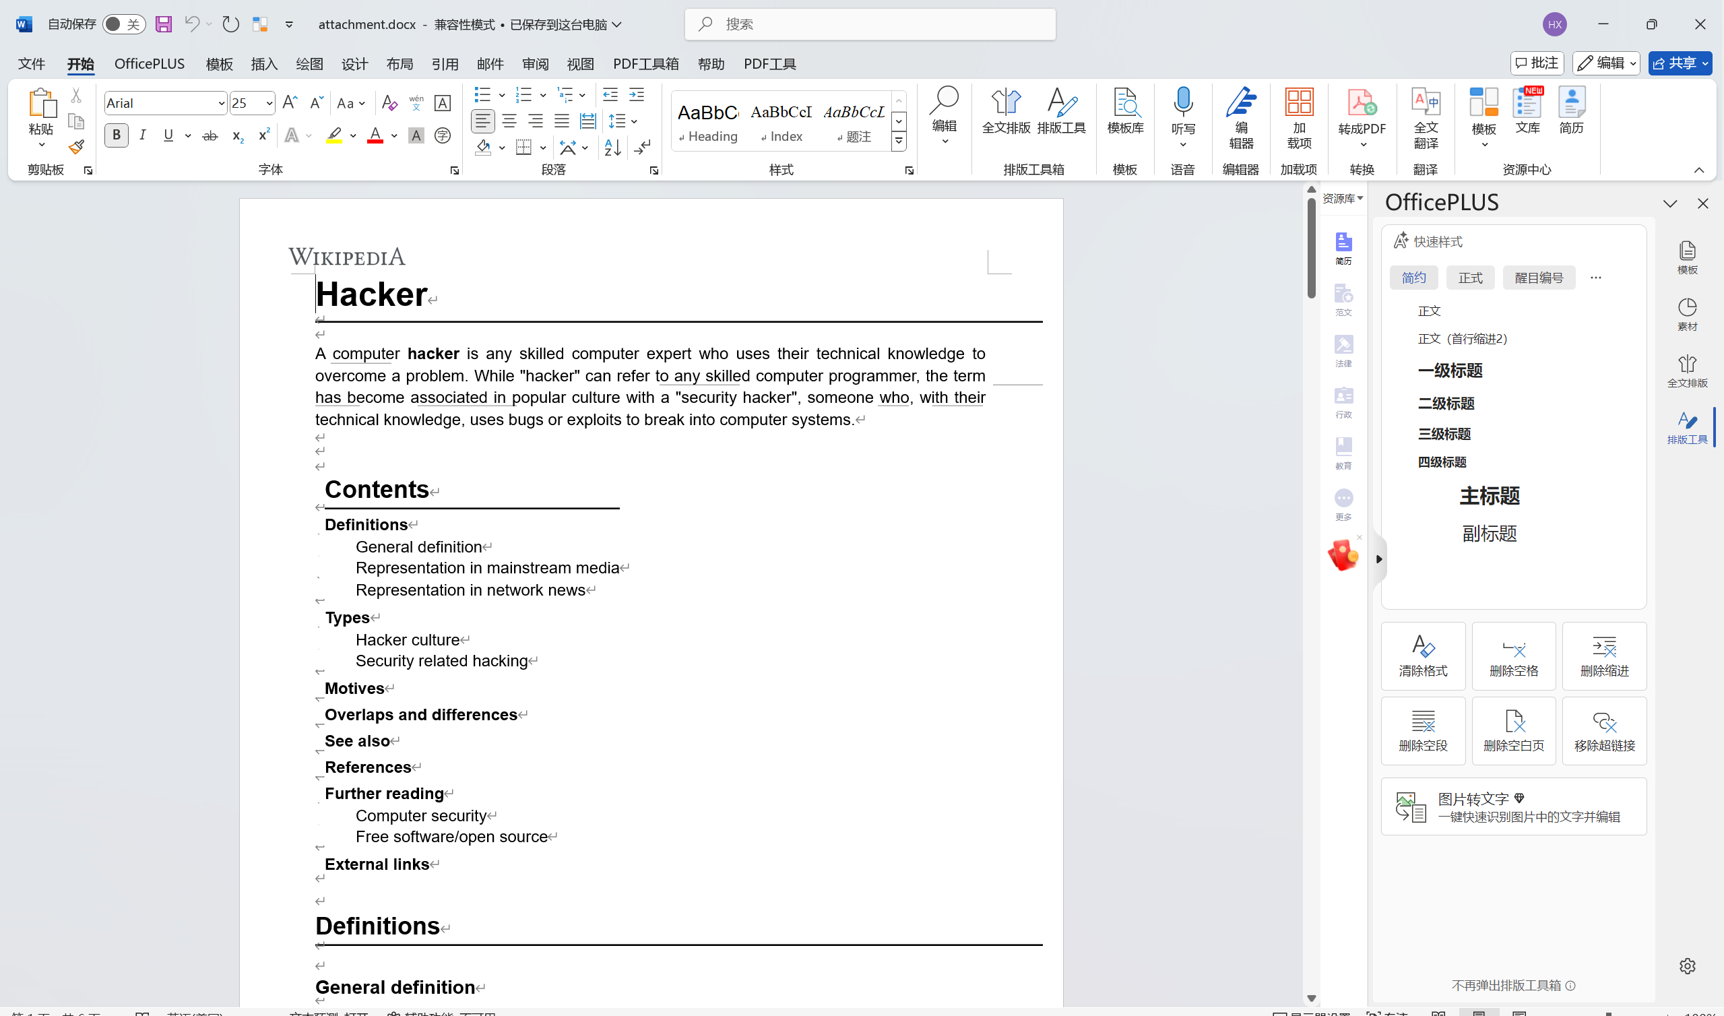This screenshot has width=1724, height=1016.
Task: Open the 模板库 icon
Action: [x=1125, y=110]
